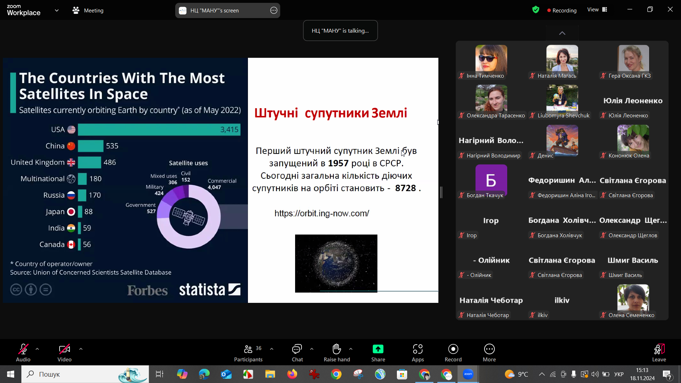681x383 pixels.
Task: Switch to the Meeting tab
Action: (x=88, y=11)
